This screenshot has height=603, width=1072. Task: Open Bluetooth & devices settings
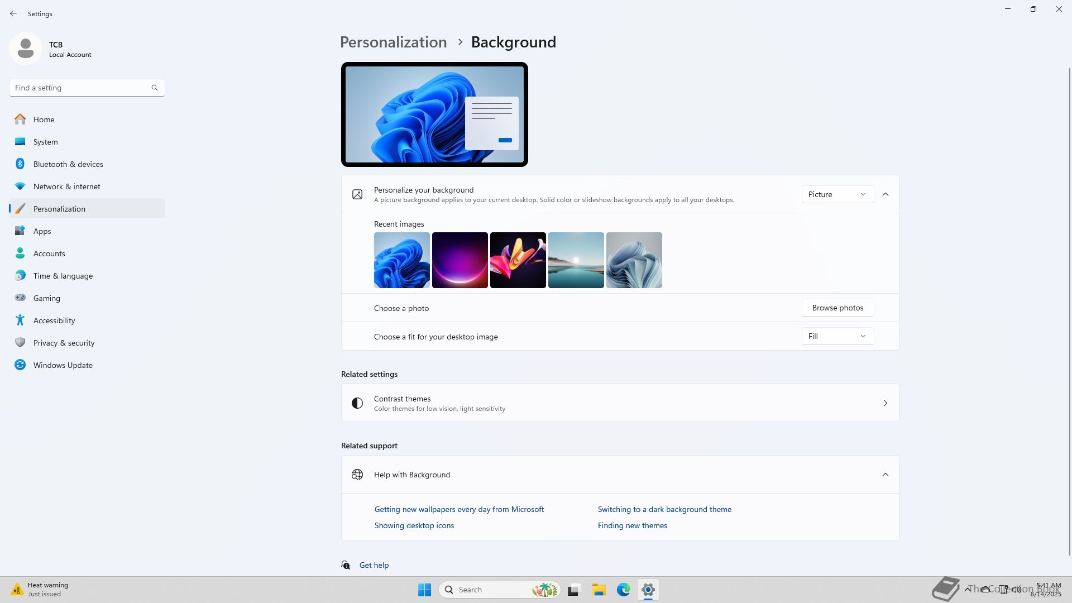(68, 164)
